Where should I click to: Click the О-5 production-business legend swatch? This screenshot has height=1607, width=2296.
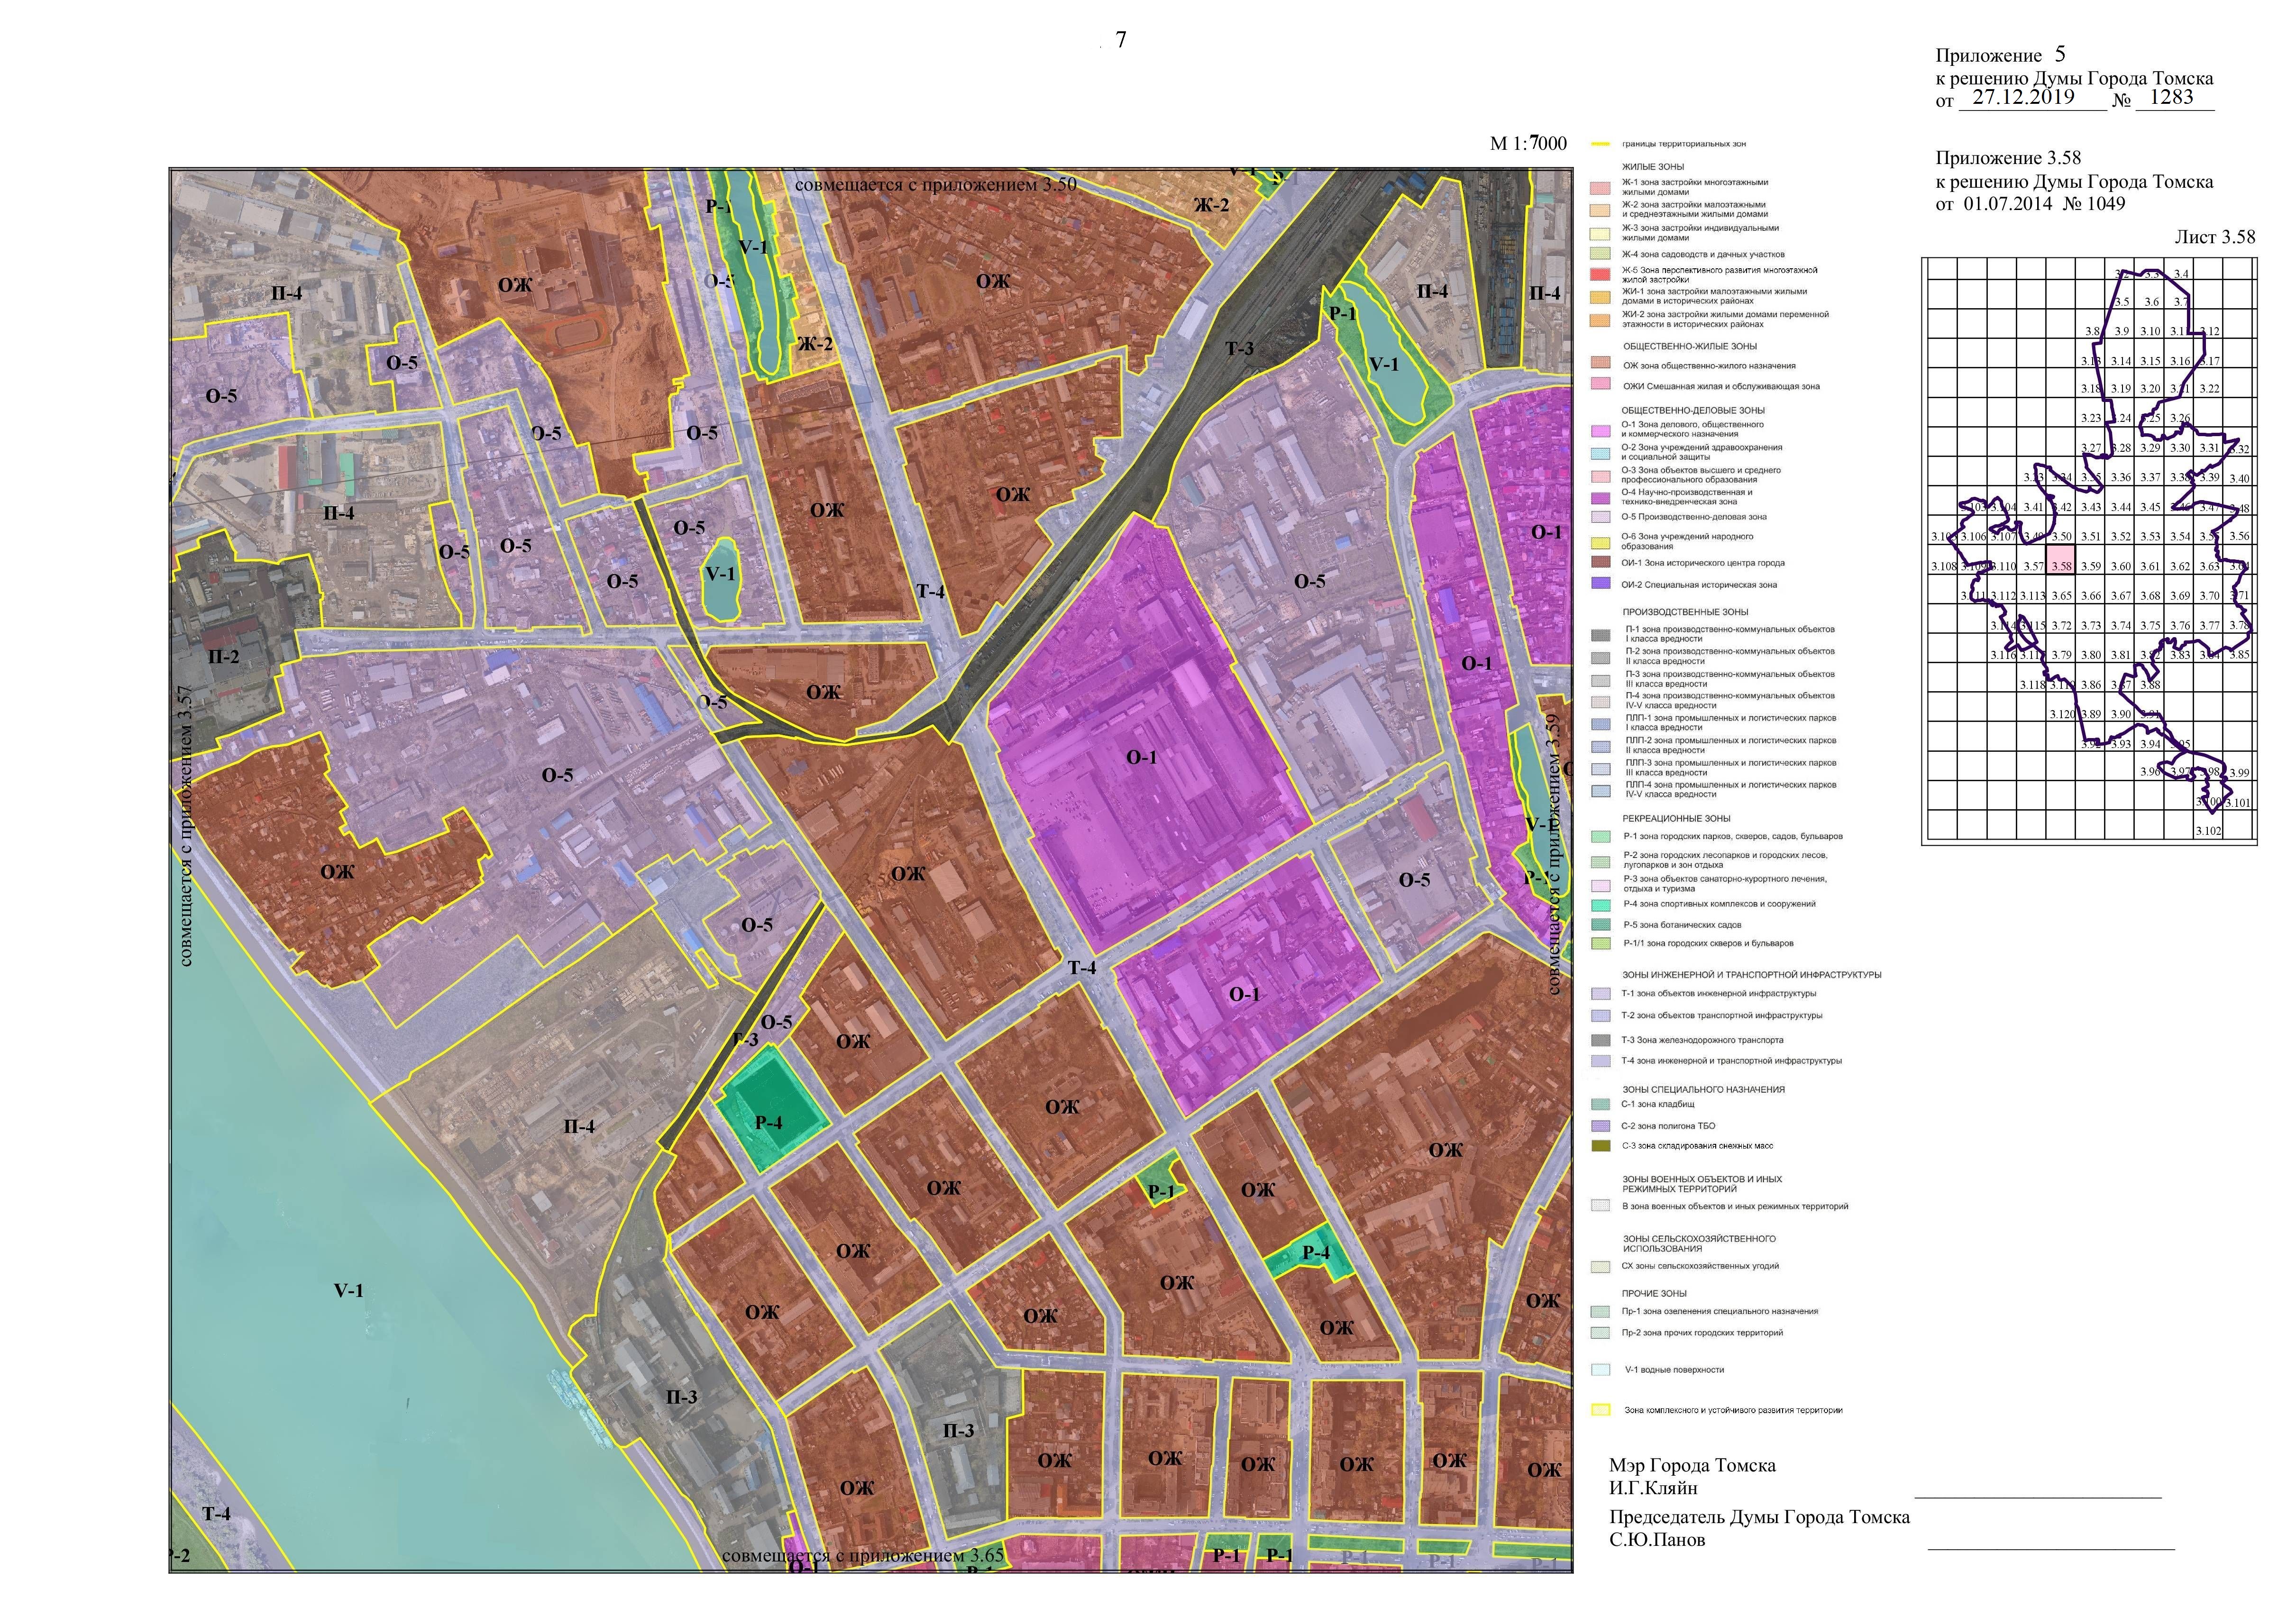[x=1600, y=517]
